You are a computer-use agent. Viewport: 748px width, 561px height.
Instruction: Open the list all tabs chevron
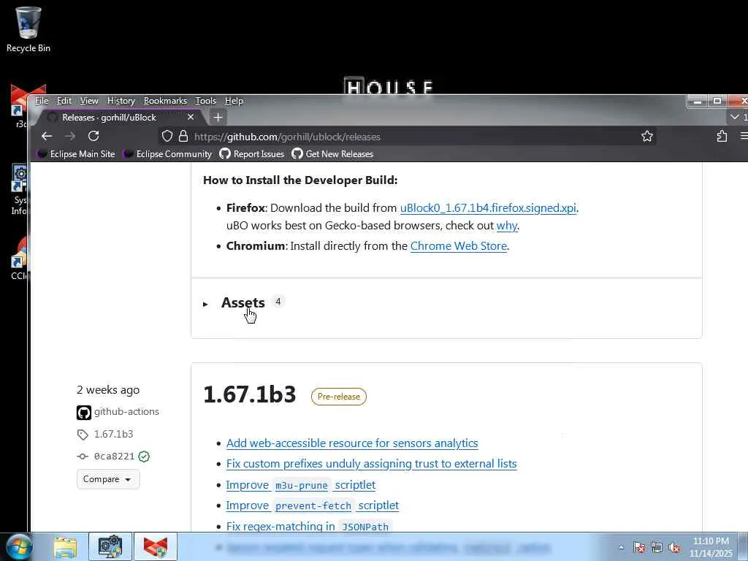tap(735, 117)
